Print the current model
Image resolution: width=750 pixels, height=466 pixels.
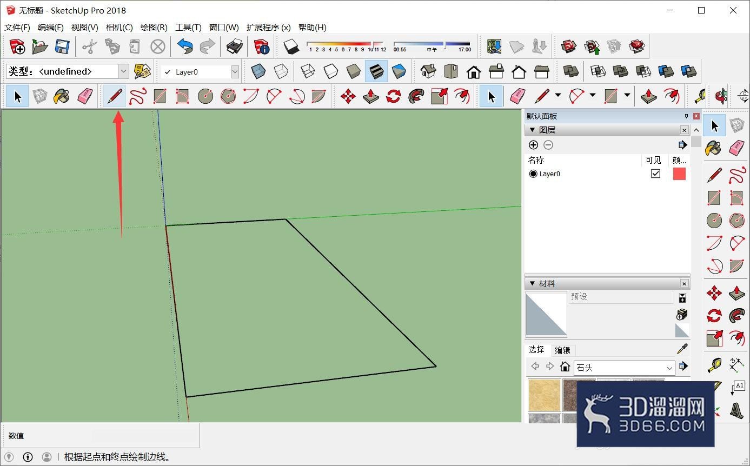pos(234,46)
